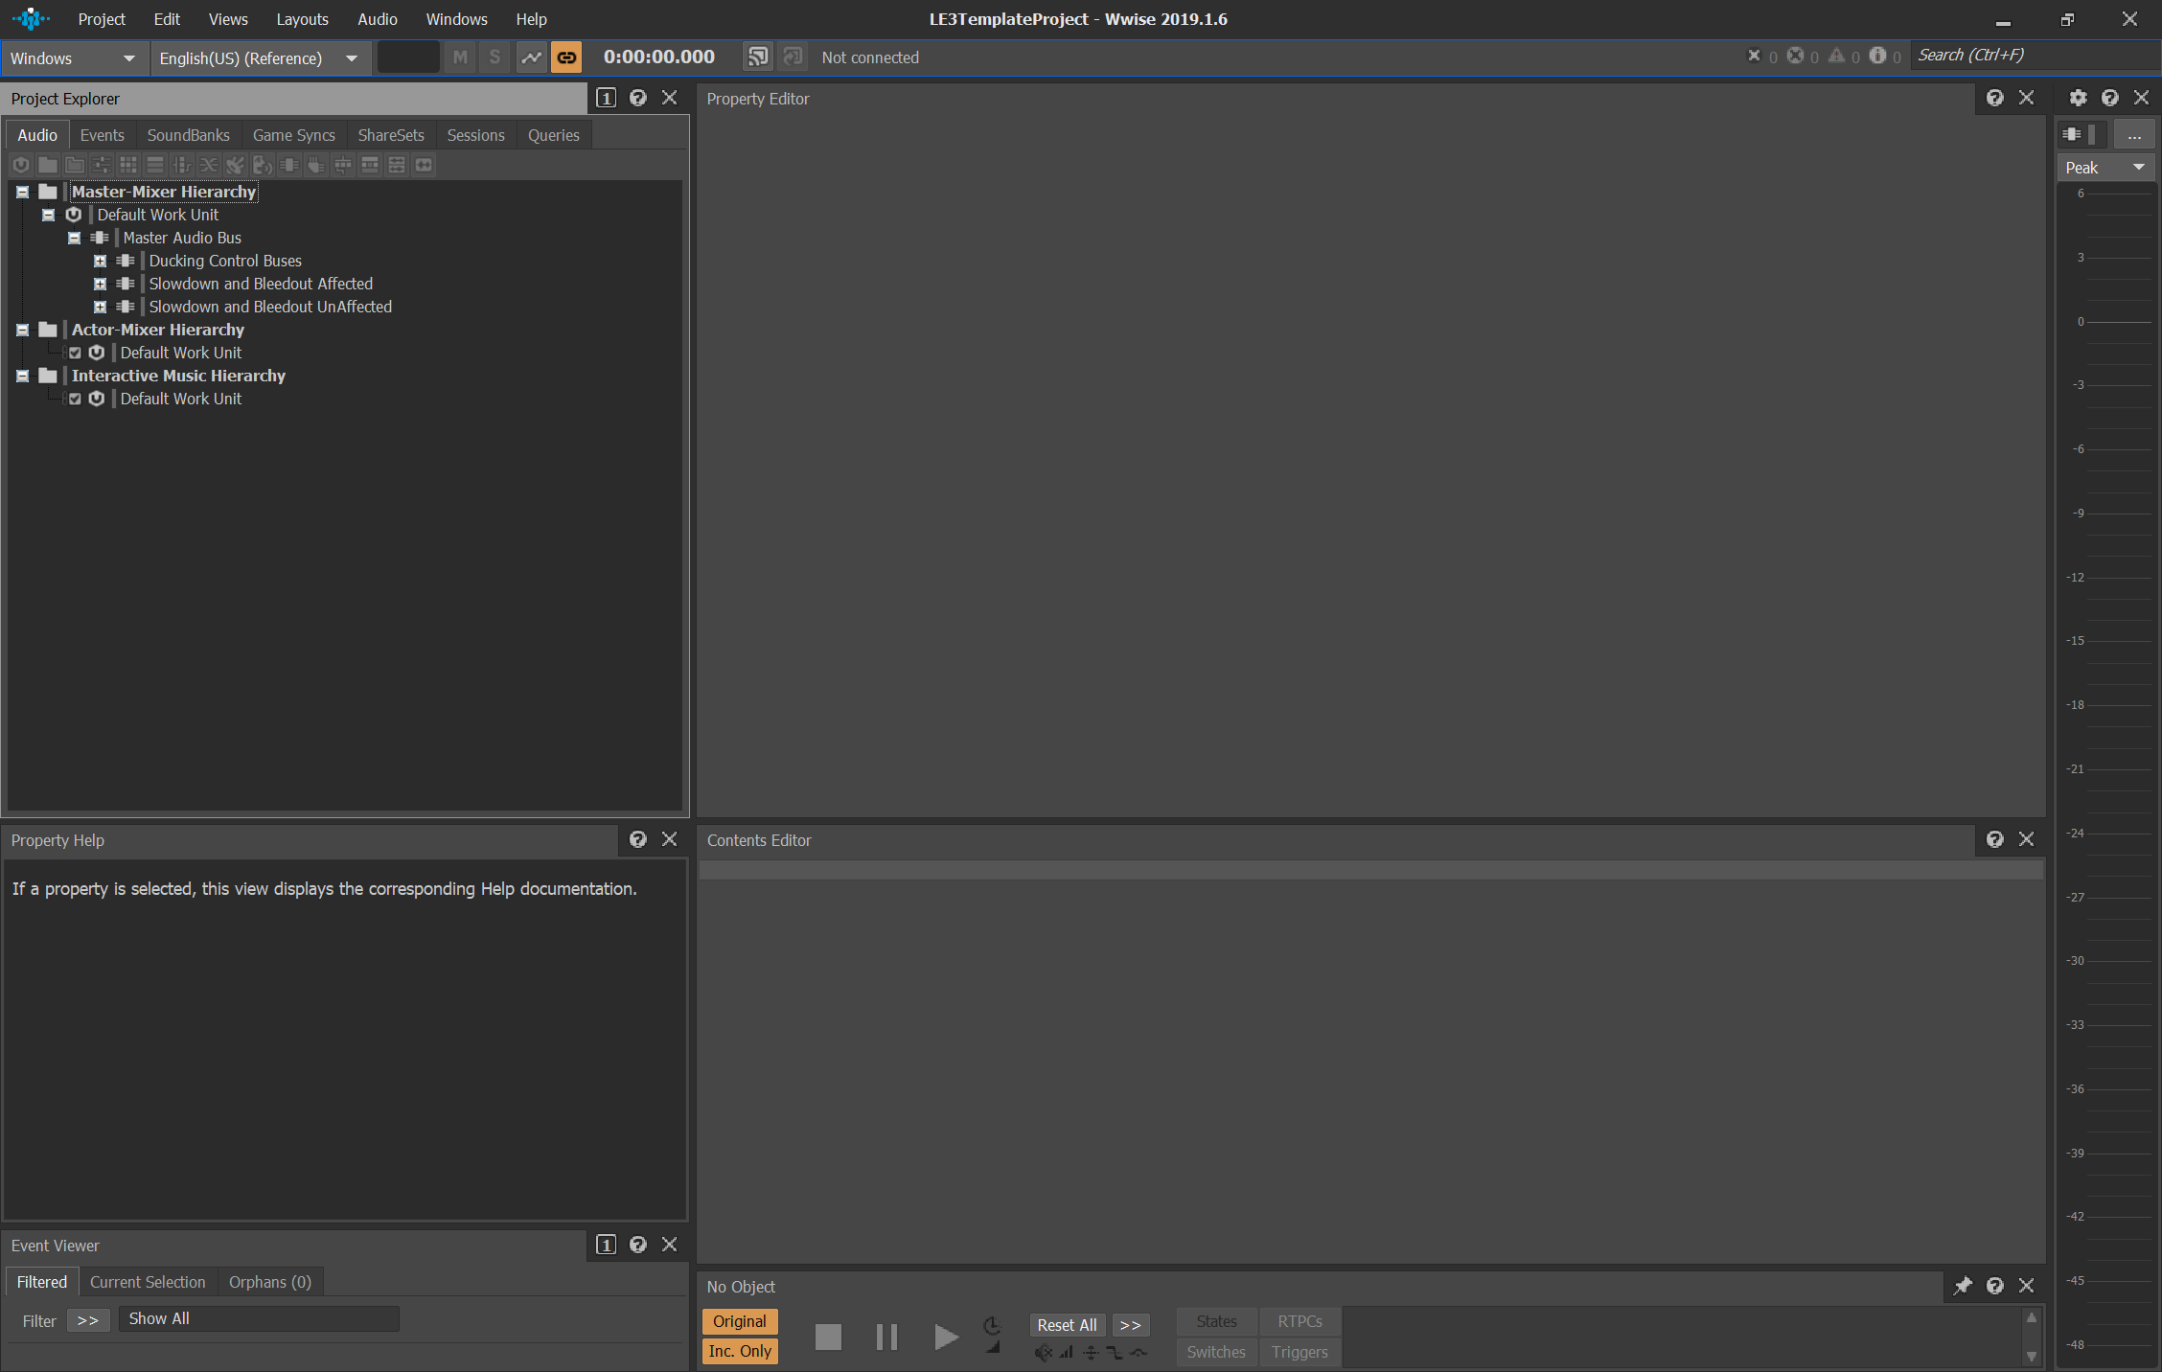Click the Start Capture graph icon
The width and height of the screenshot is (2162, 1372).
click(531, 57)
